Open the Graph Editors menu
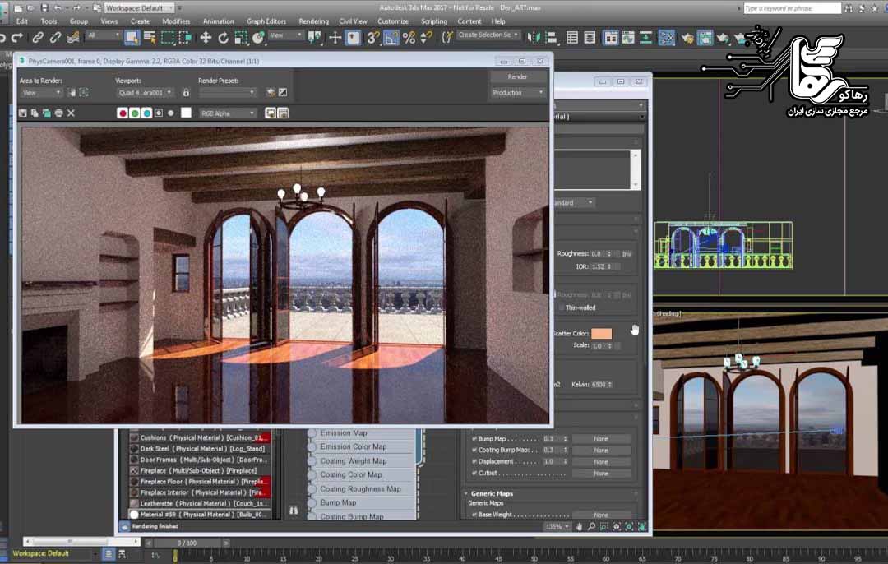 pos(266,21)
